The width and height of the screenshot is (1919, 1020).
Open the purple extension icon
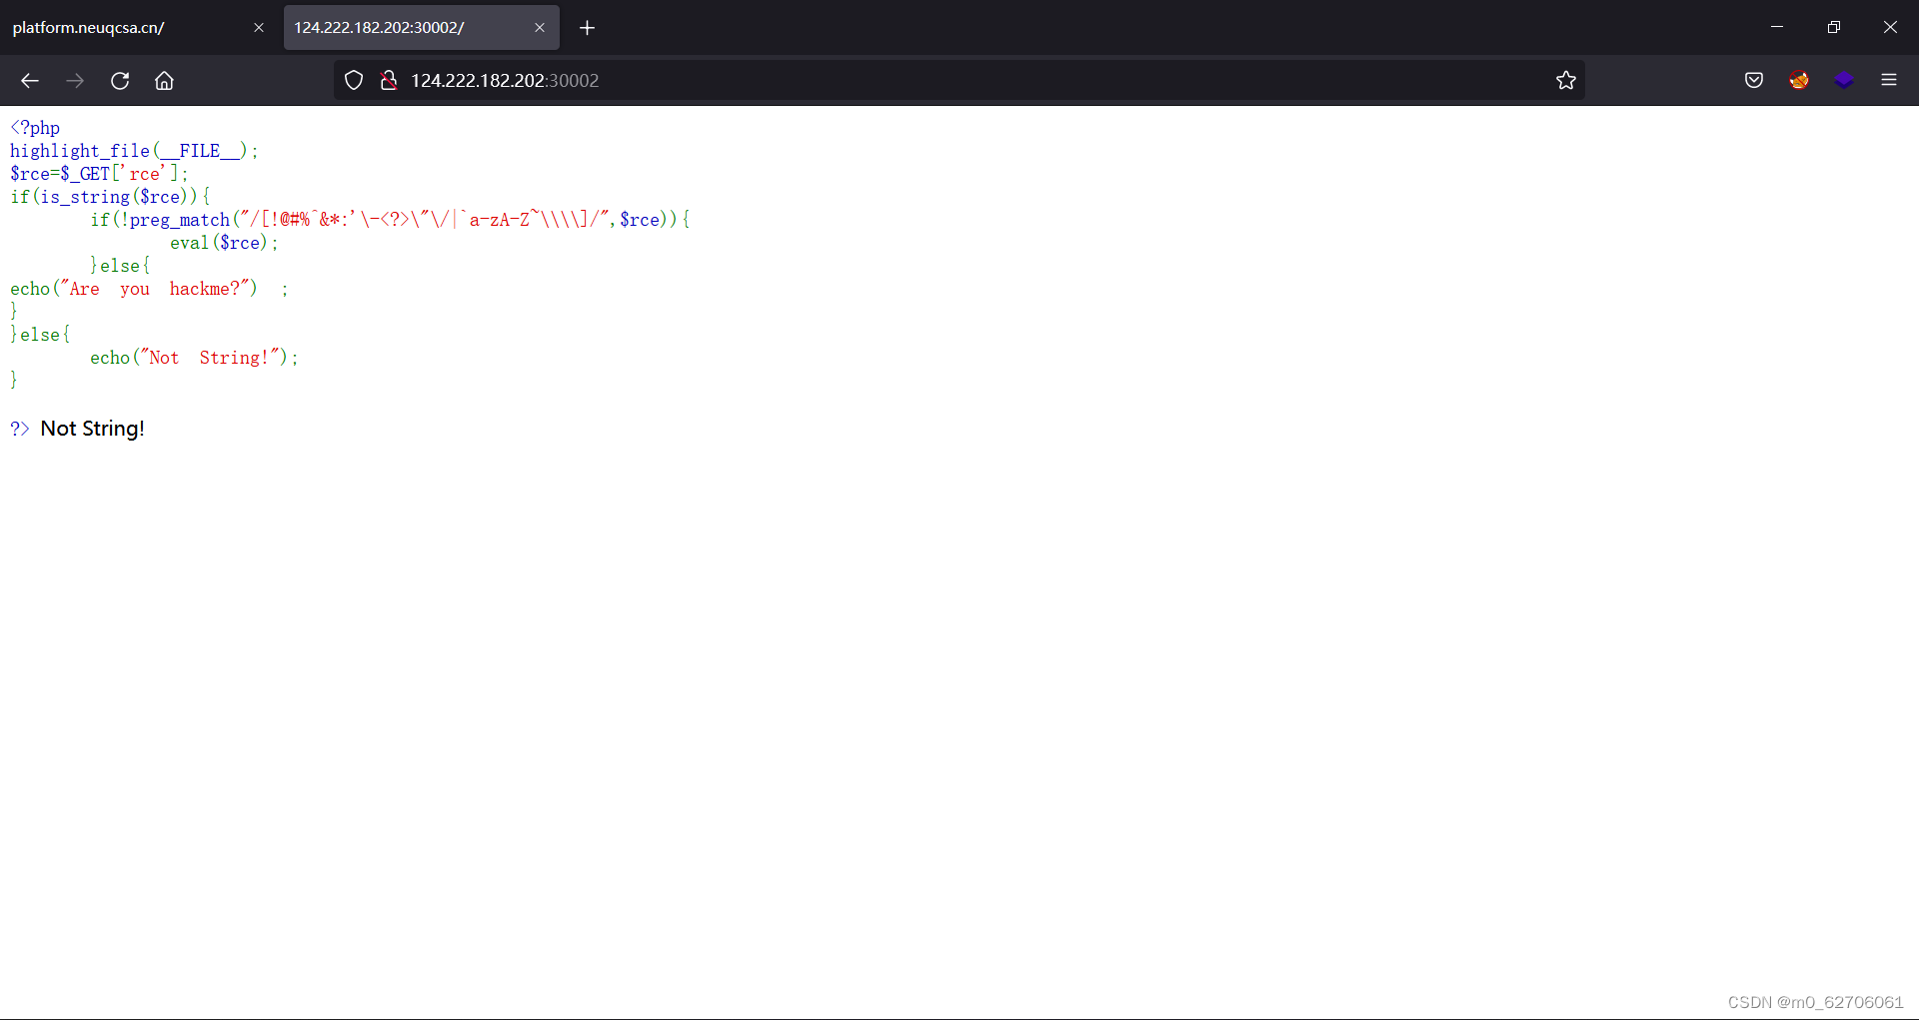(1844, 81)
